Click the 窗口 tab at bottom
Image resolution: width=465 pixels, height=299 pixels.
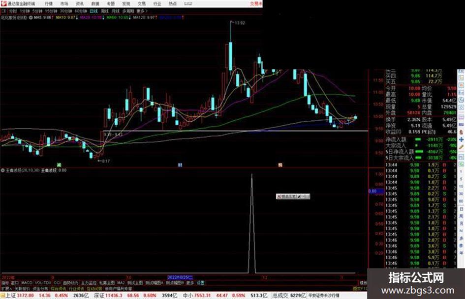(x=15, y=283)
